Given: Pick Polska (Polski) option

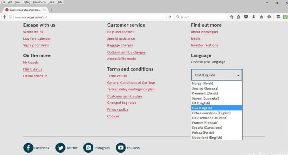Looking at the screenshot, I should pyautogui.click(x=216, y=132).
